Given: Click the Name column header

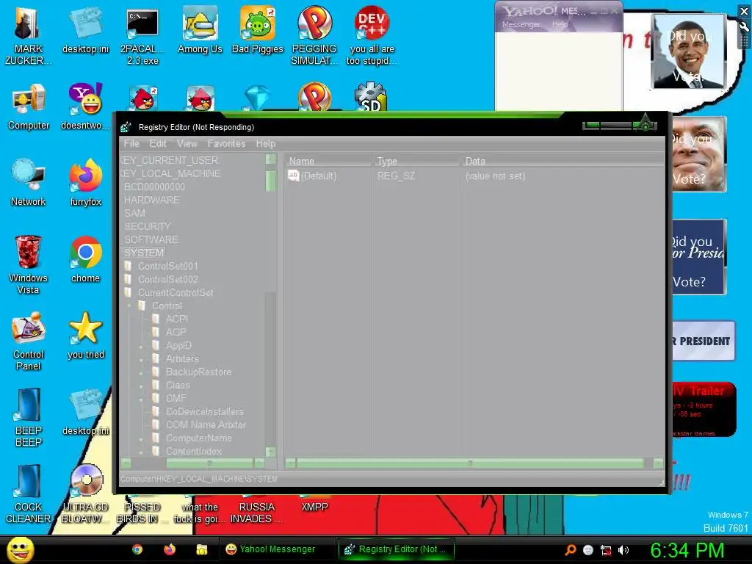Looking at the screenshot, I should pos(328,161).
